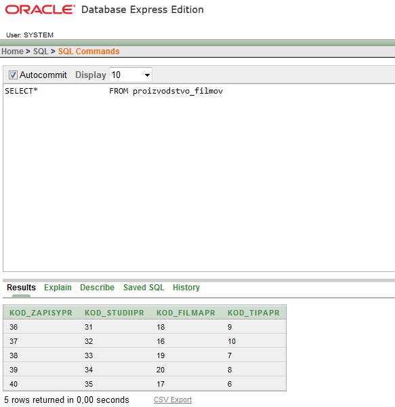Image resolution: width=395 pixels, height=407 pixels.
Task: Click the 'proizvodstvo_filmov' table name in query
Action: pyautogui.click(x=178, y=91)
